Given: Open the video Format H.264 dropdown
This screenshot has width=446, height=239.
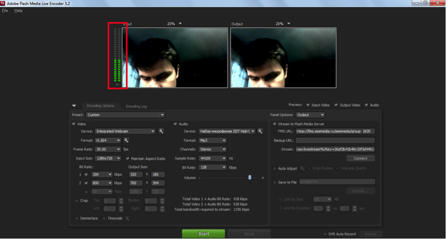Looking at the screenshot, I should pyautogui.click(x=108, y=140).
